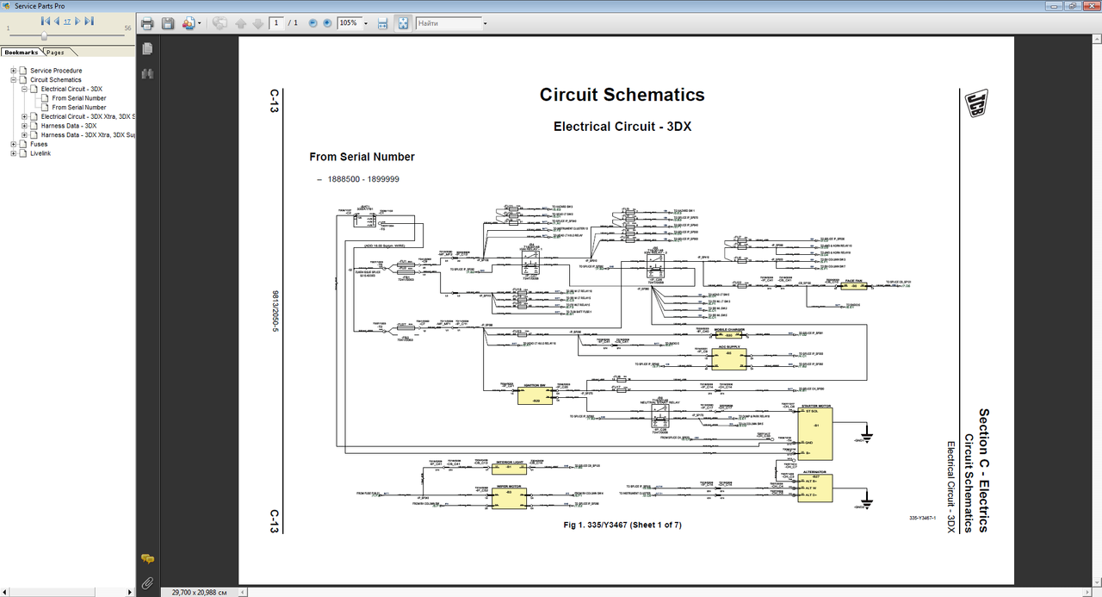This screenshot has width=1102, height=597.
Task: Click the PDF toolbar up arrow
Action: (243, 22)
